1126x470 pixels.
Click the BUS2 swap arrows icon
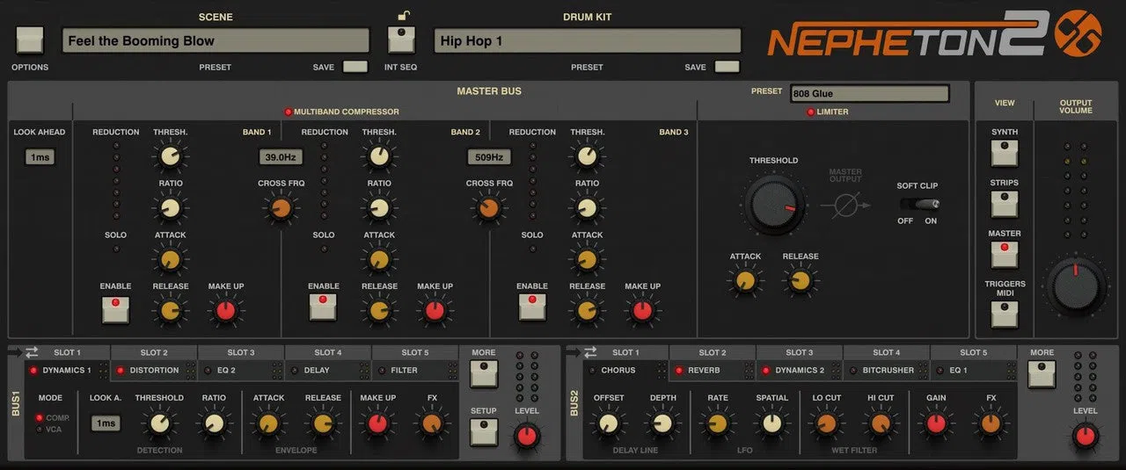tap(589, 352)
